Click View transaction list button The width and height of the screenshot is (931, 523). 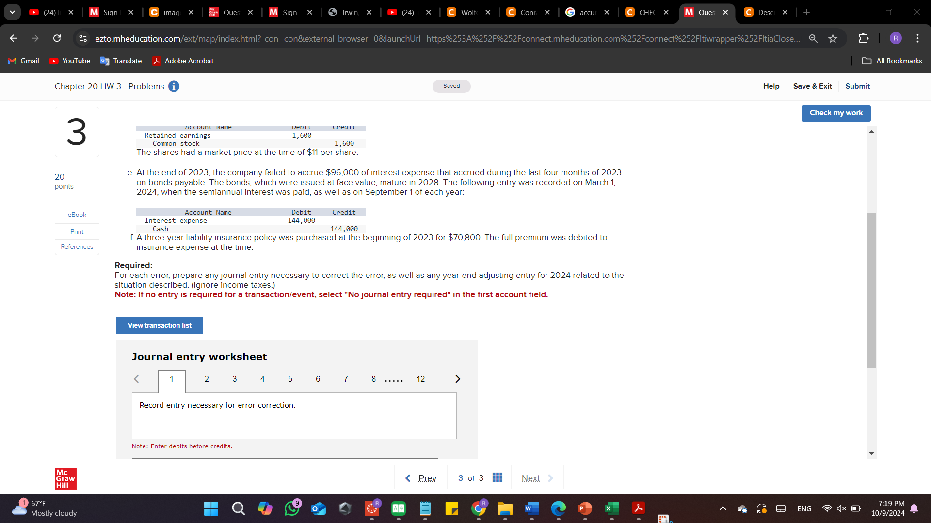point(159,325)
